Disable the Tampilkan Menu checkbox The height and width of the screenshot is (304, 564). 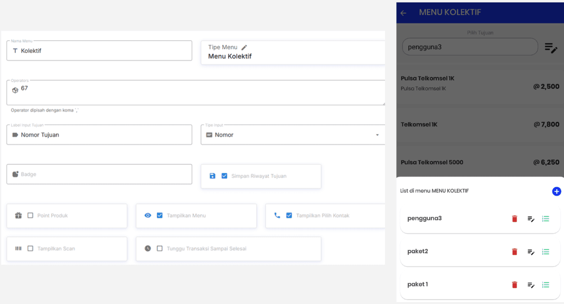pos(159,215)
